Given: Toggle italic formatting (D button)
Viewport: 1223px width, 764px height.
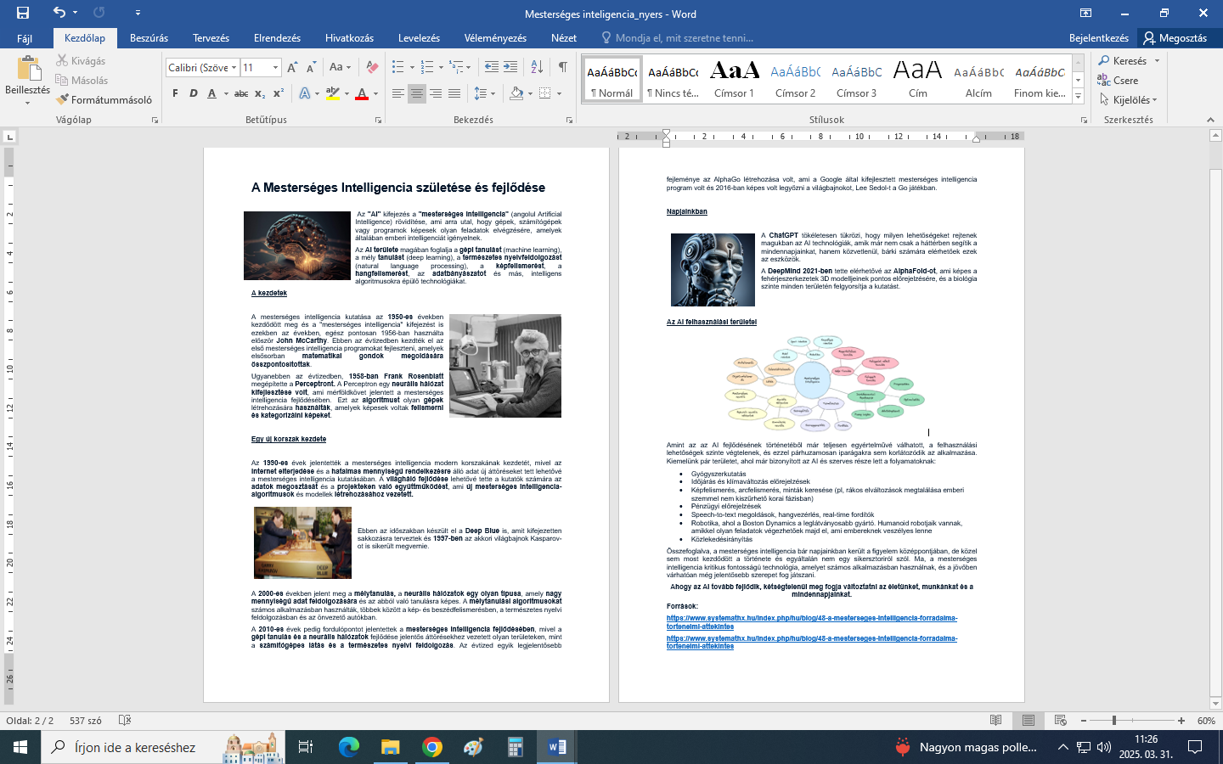Looking at the screenshot, I should [x=193, y=93].
